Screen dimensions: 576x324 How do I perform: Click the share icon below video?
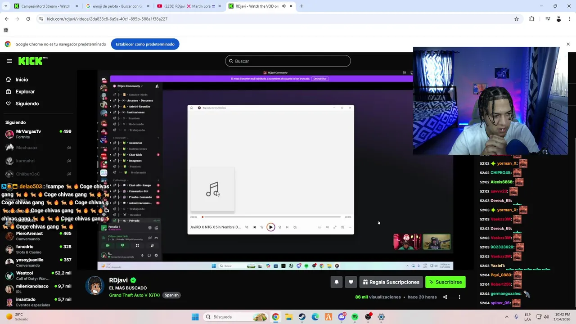445,297
